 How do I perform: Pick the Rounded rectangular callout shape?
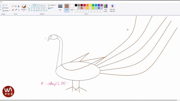(39, 10)
